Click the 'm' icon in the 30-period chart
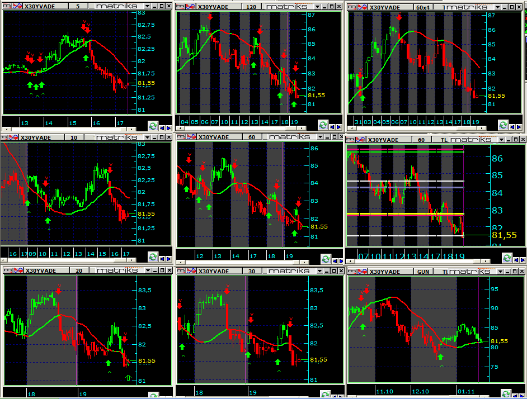527x399 pixels. 181,270
